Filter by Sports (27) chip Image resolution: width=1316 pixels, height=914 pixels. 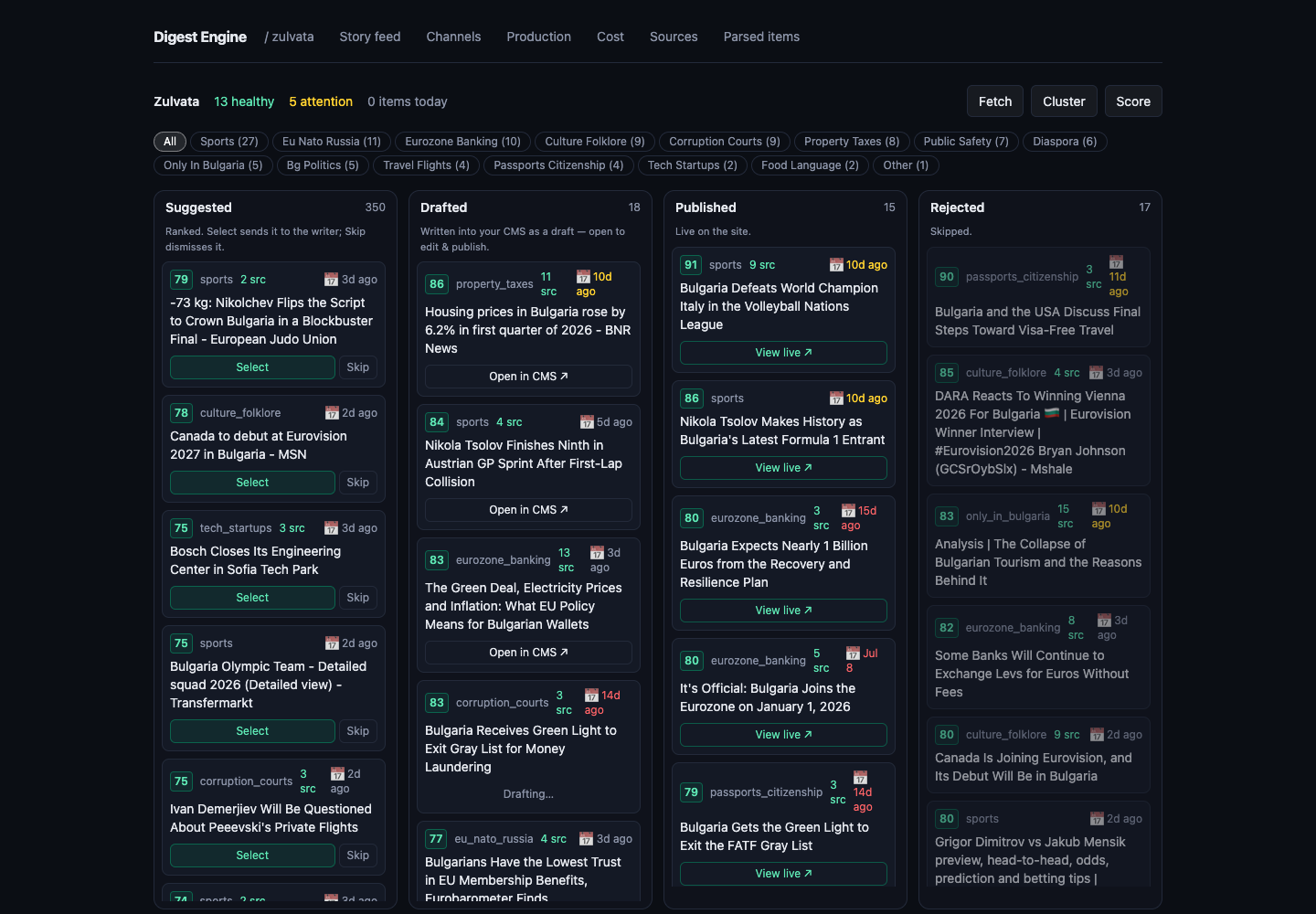[229, 142]
